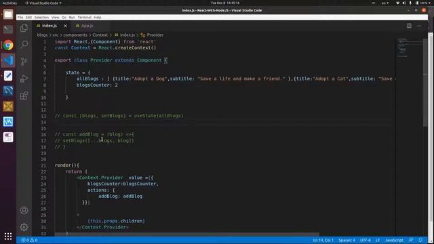Open the Extensions view
Viewport: 434px width, 244px height.
click(x=24, y=96)
